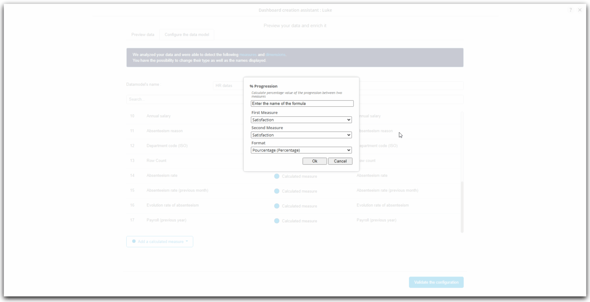
Task: Confirm the formula with Ok
Action: point(315,161)
